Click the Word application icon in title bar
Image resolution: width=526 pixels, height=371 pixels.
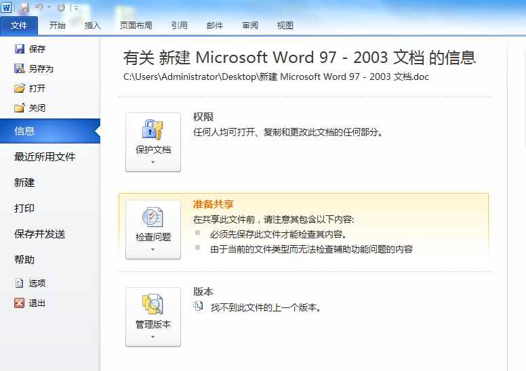(x=6, y=7)
